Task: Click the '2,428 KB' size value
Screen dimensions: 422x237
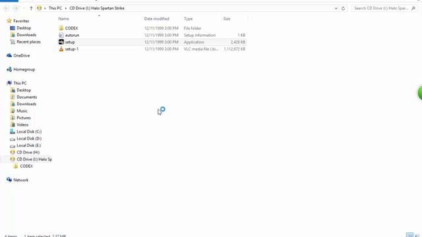Action: (238, 42)
